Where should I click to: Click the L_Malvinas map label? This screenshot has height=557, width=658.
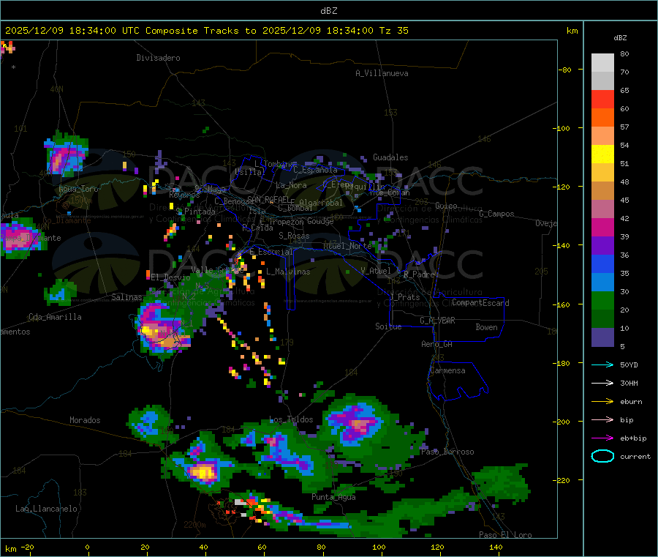coord(288,272)
